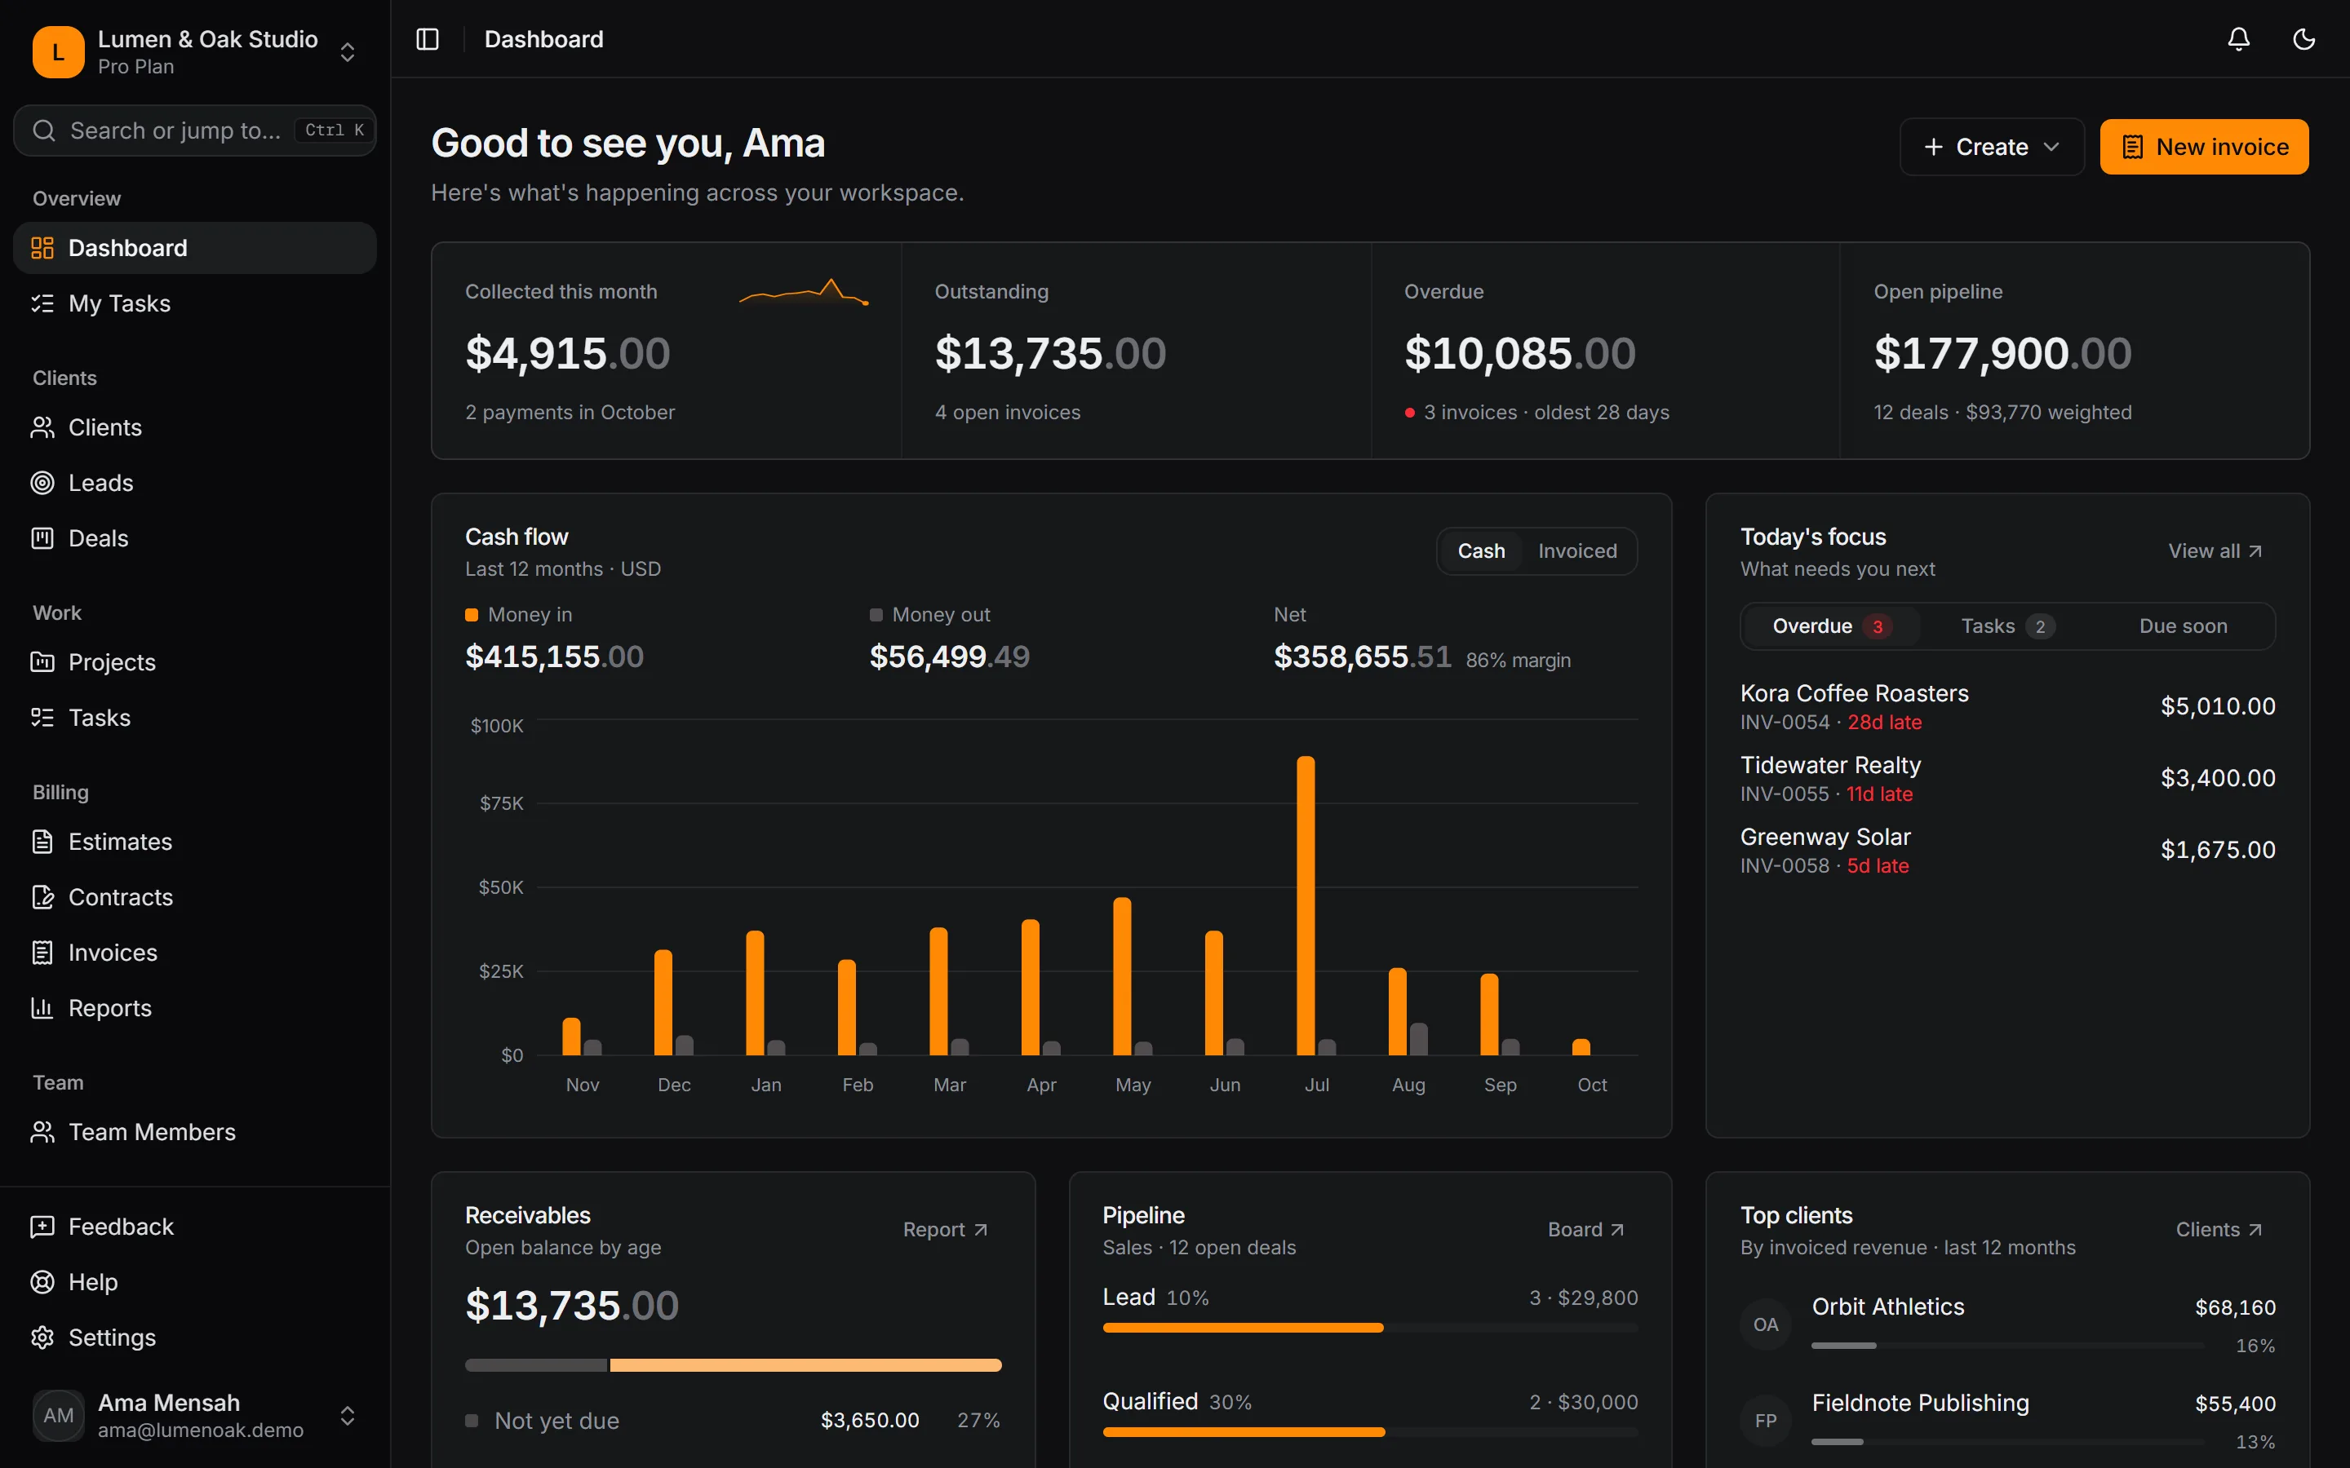Click the 86% margin label
The image size is (2350, 1468).
1518,661
